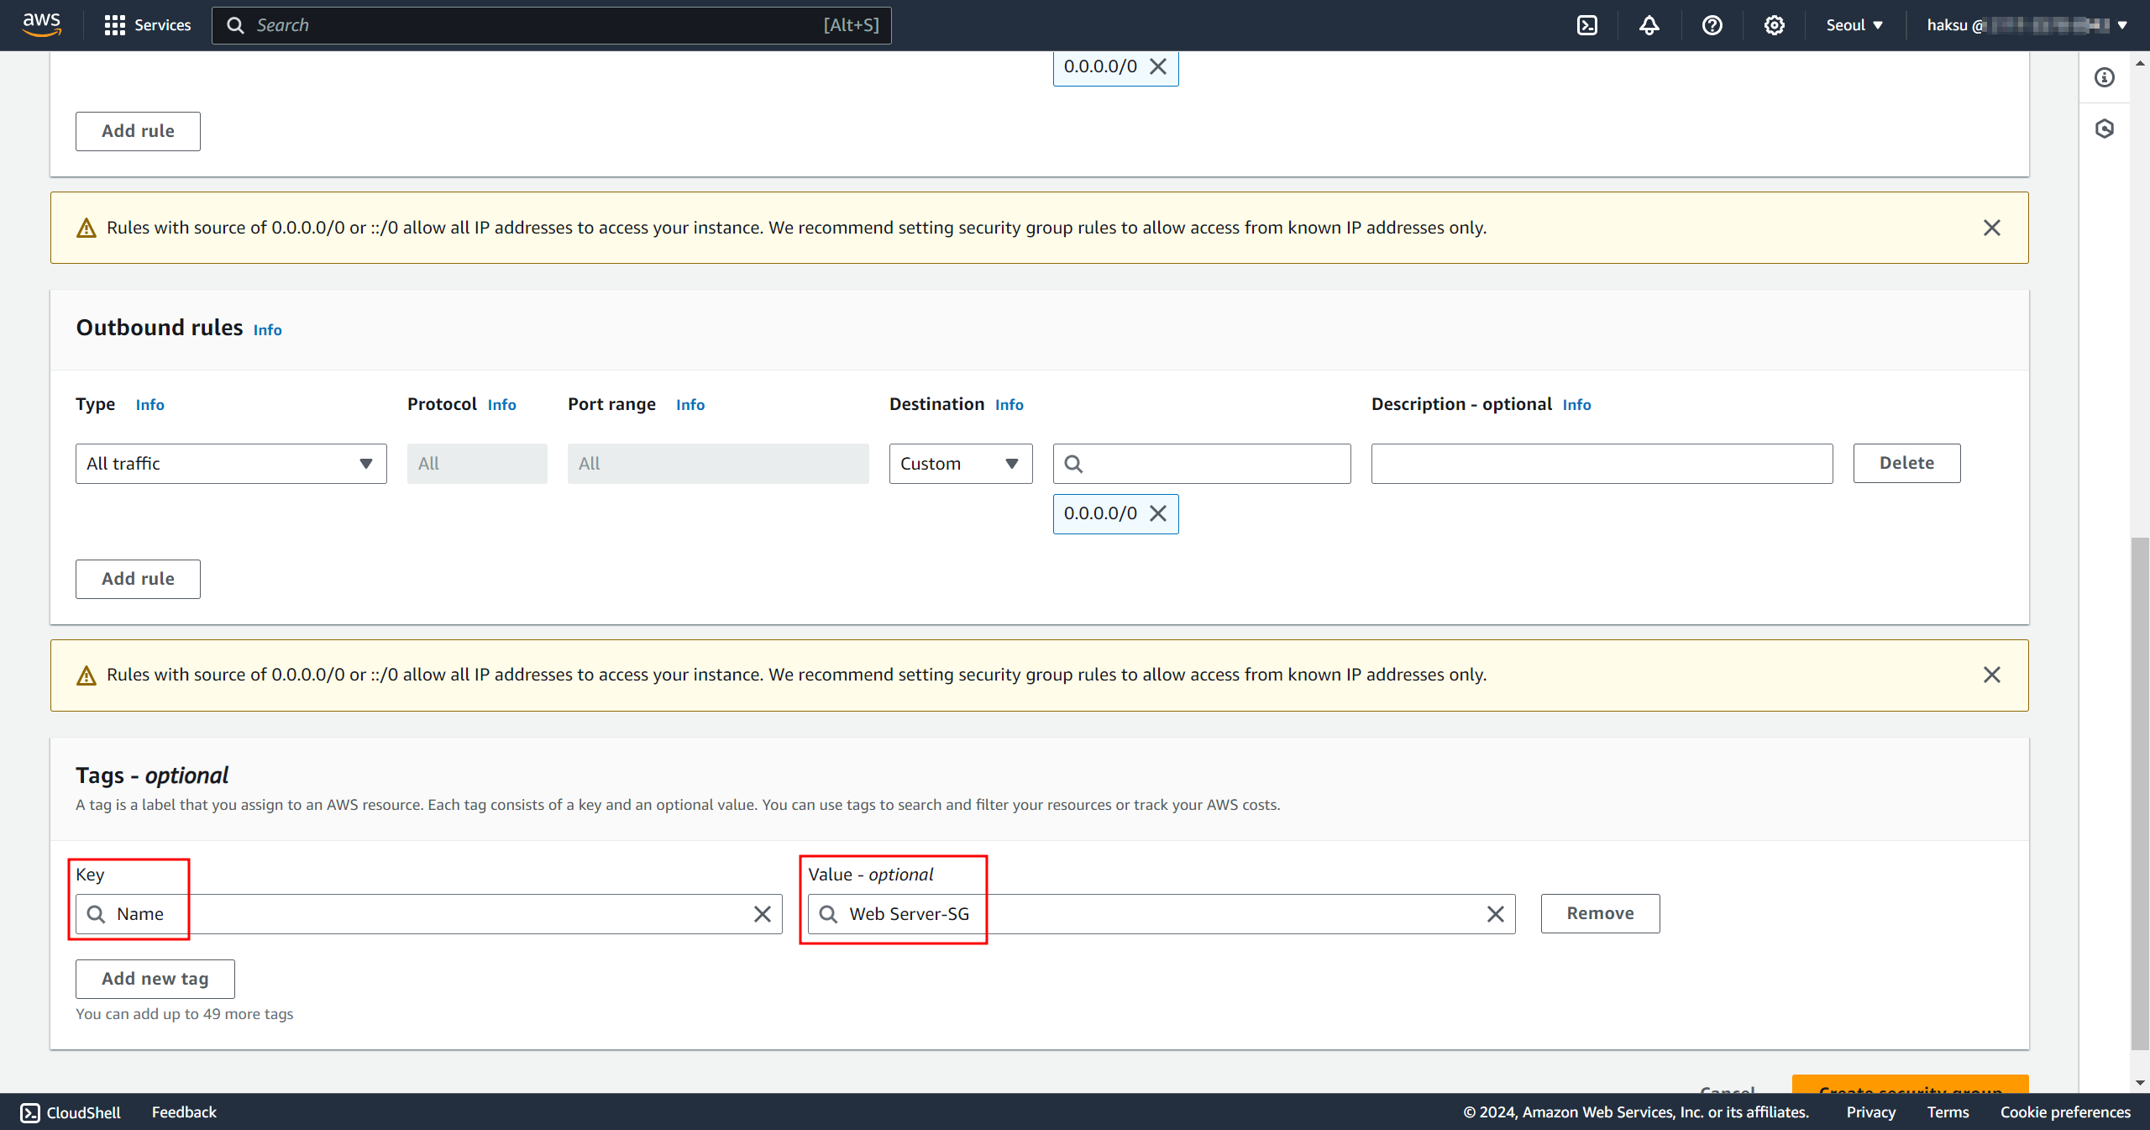
Task: Dismiss the inbound rules warning banner
Action: point(1991,228)
